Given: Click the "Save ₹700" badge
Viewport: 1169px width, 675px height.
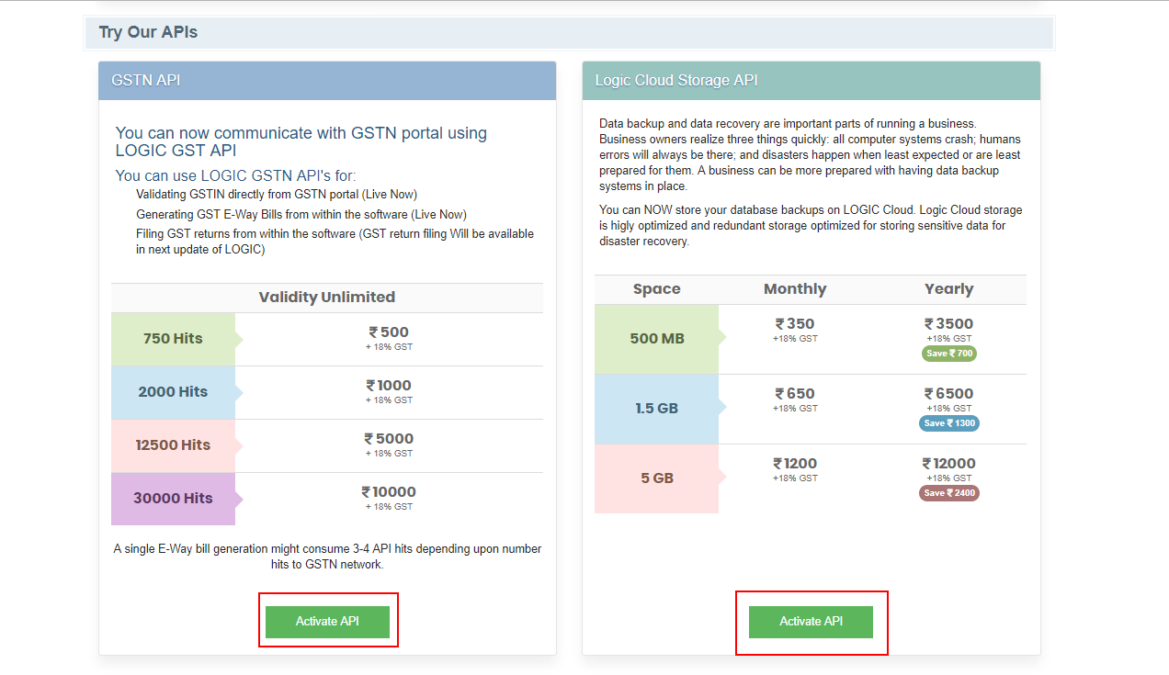Looking at the screenshot, I should [x=948, y=354].
